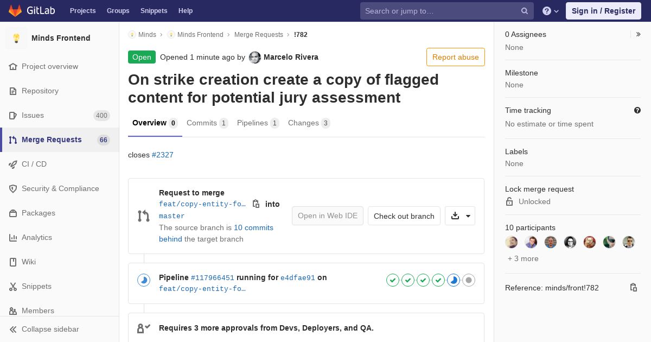The width and height of the screenshot is (651, 342).
Task: Expand the Help menu dropdown in header
Action: (551, 11)
